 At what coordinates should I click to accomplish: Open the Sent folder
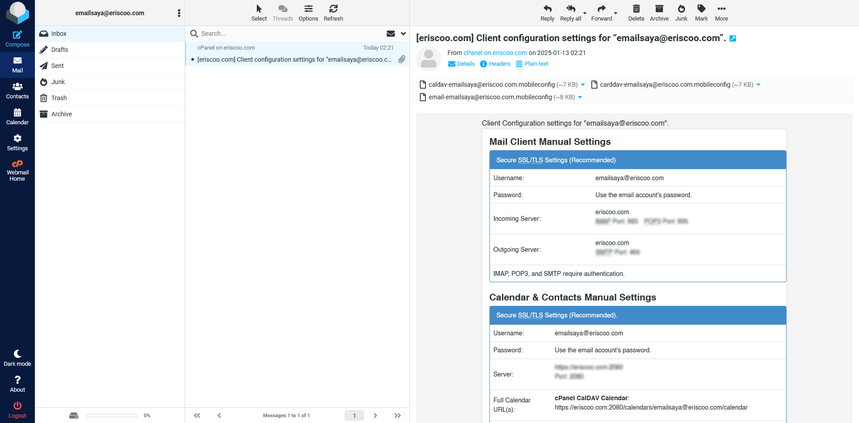(x=57, y=66)
